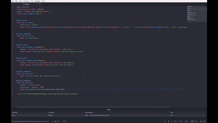Screen dimensions: 218x123
Task: Open the Find menu
Action: click(x=32, y=1)
